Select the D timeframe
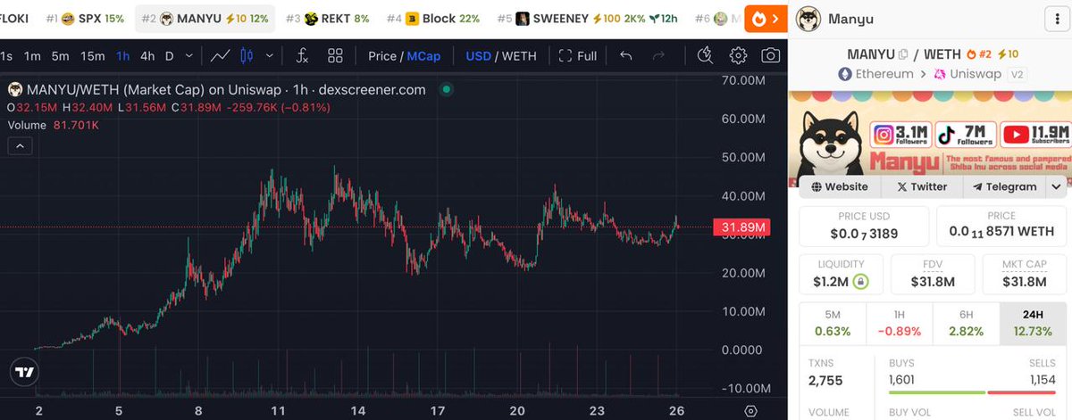 point(170,55)
